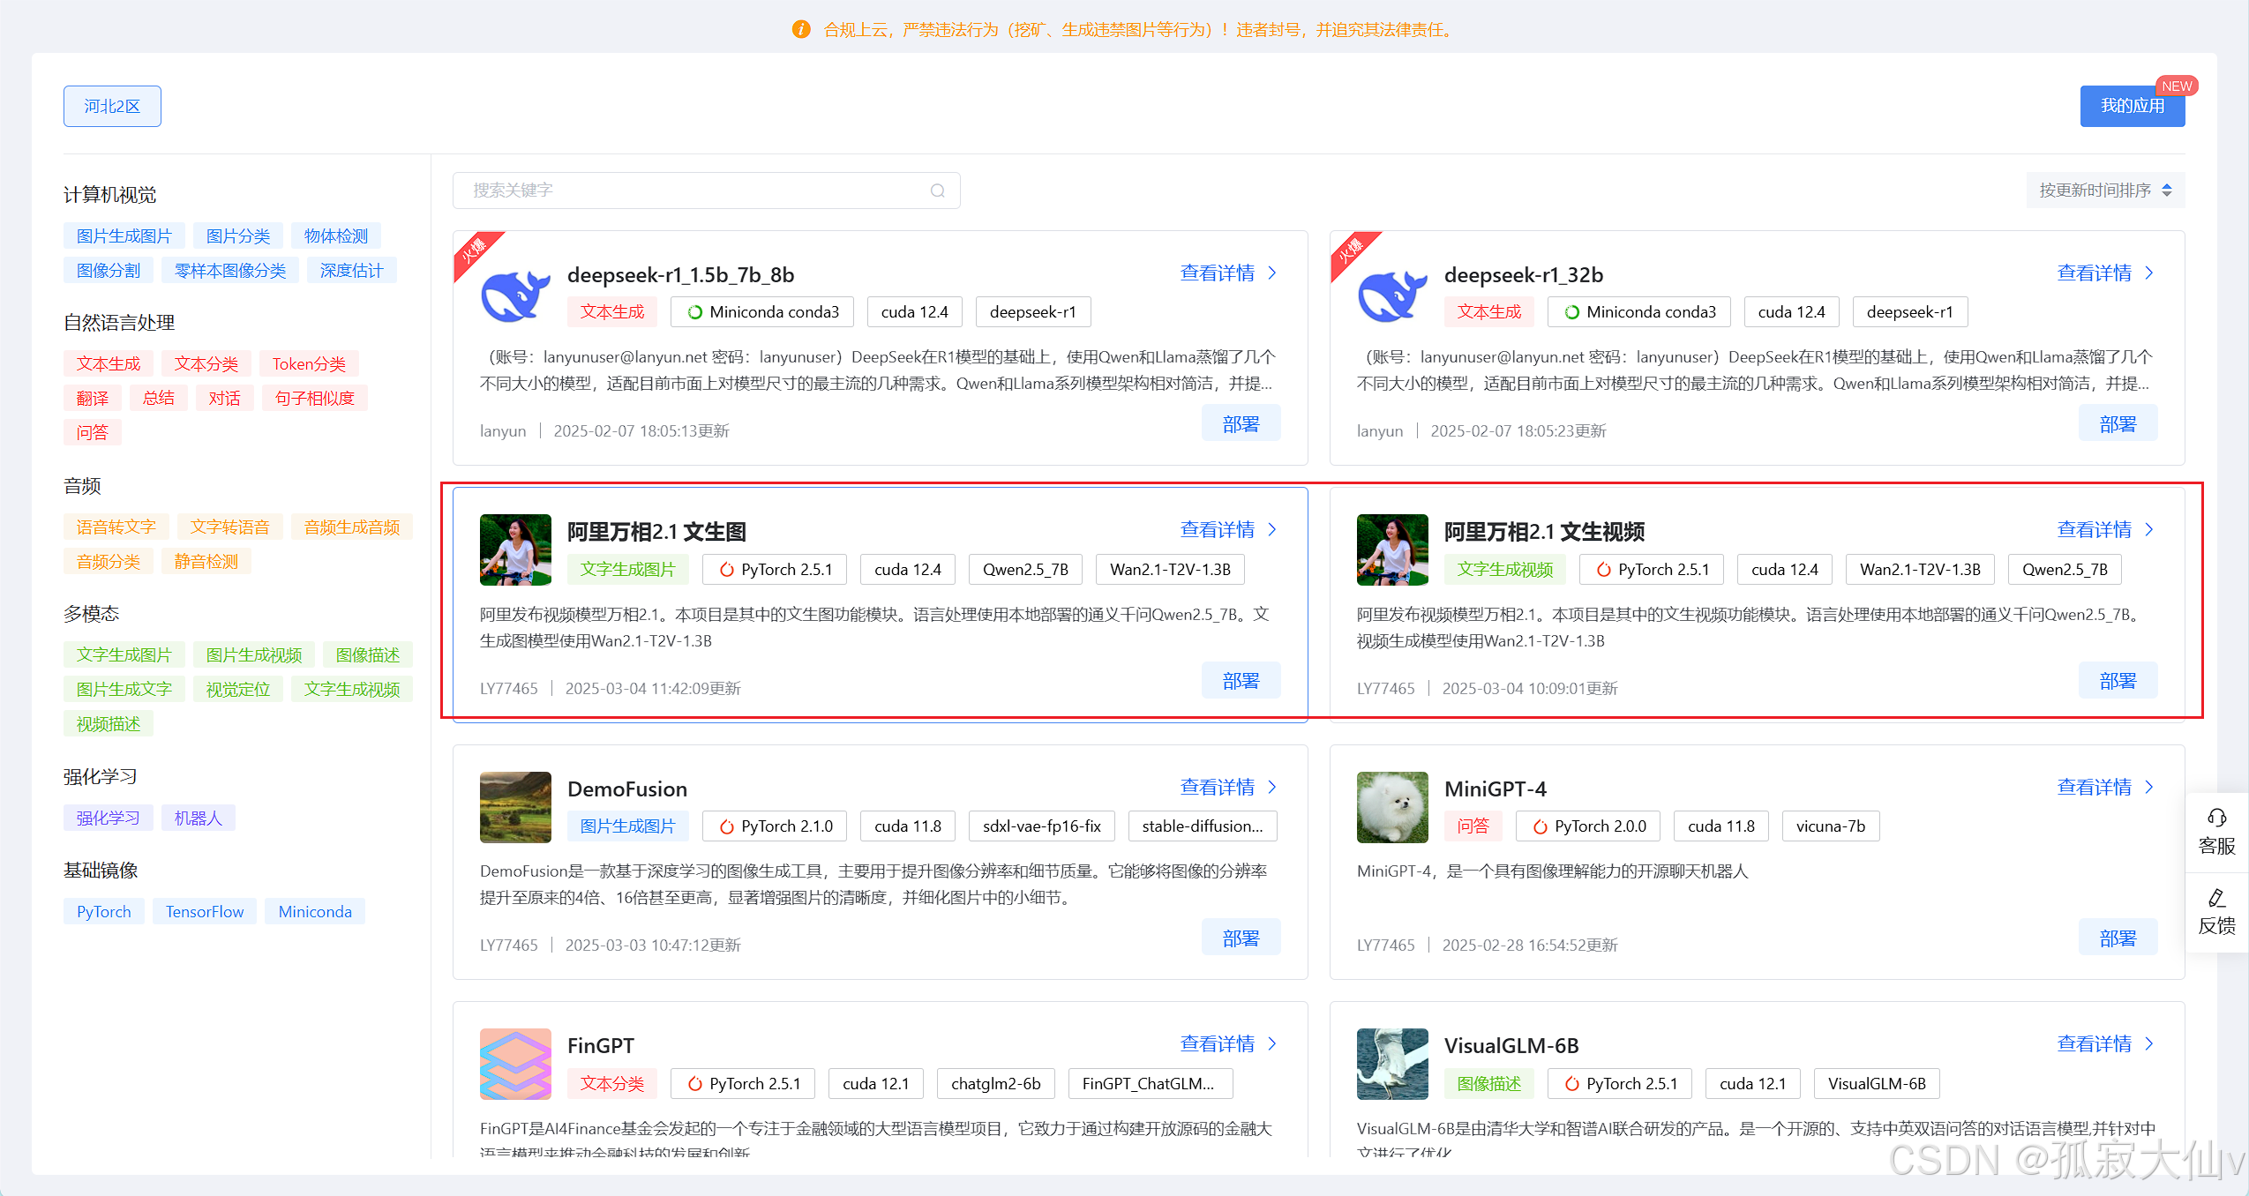The height and width of the screenshot is (1196, 2249).
Task: Expand details arrow for VisualGLM-6B
Action: (x=2149, y=1043)
